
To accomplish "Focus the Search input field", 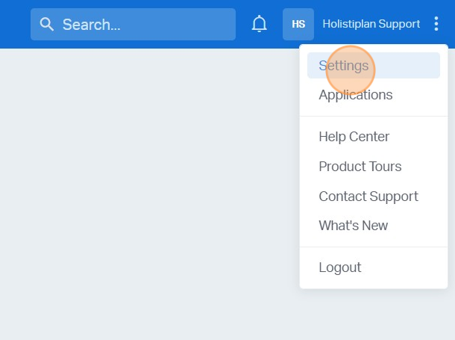I will tap(142, 25).
